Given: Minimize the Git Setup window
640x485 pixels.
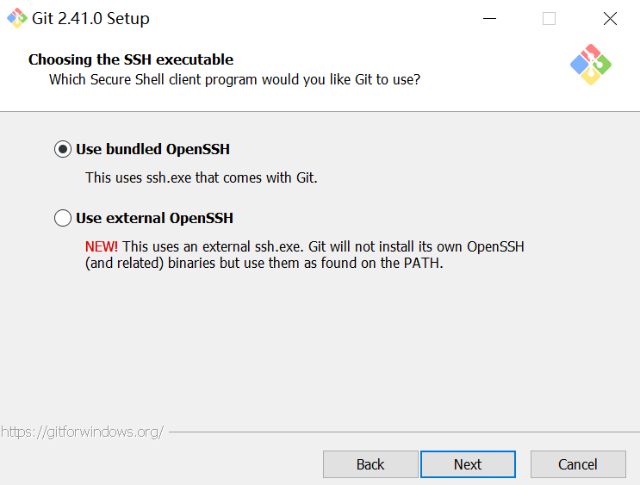Looking at the screenshot, I should (489, 18).
